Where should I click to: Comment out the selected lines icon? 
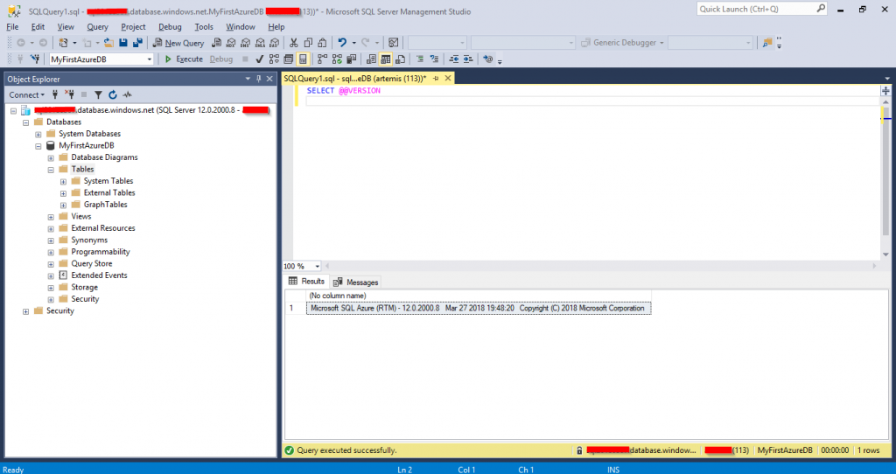click(419, 59)
